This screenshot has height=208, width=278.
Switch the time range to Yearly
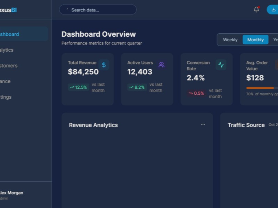coord(275,40)
